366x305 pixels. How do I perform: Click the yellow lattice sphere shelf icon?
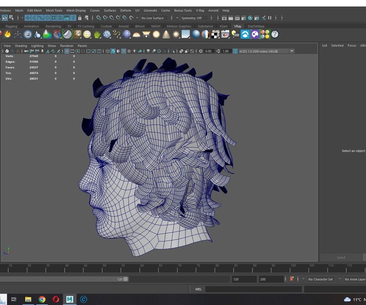tap(87, 34)
